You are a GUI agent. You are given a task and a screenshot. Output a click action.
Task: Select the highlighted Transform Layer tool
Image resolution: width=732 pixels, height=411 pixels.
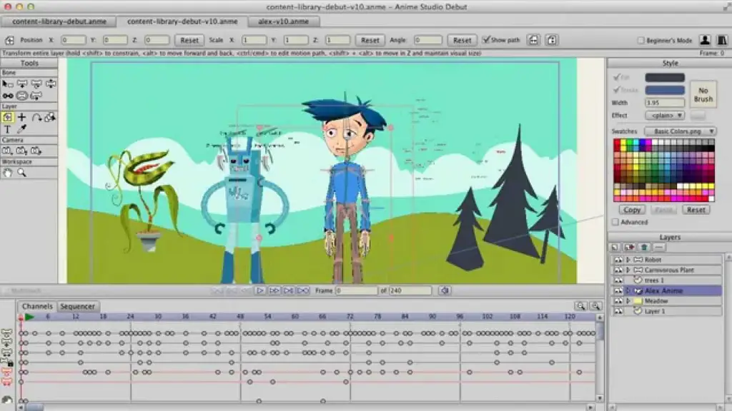(x=7, y=118)
